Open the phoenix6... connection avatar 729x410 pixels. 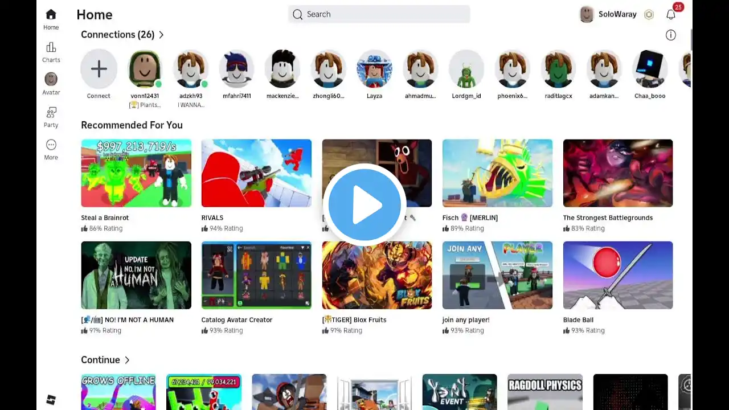point(513,69)
